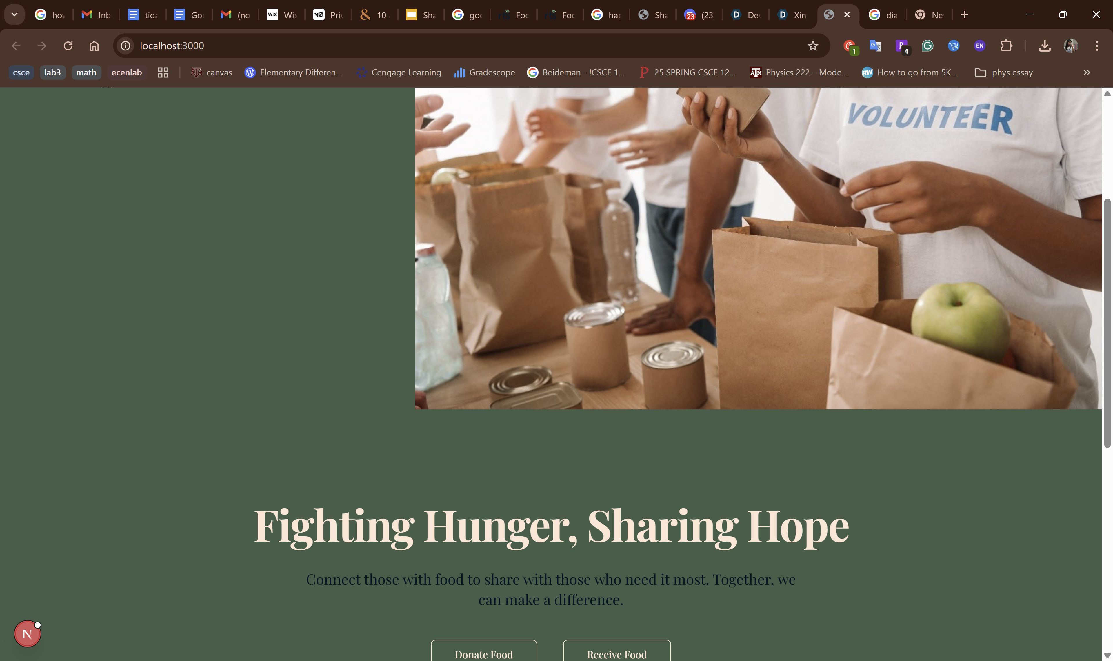Open the browser home page icon

[x=94, y=46]
